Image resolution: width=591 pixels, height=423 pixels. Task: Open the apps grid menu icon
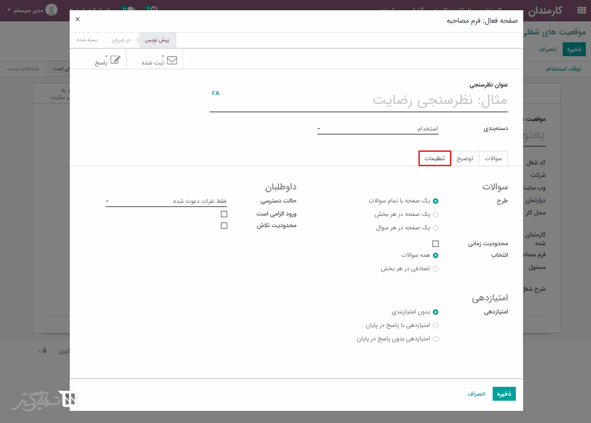[581, 11]
